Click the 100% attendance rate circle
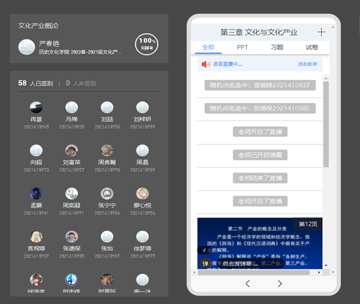The height and width of the screenshot is (304, 360). (x=147, y=44)
